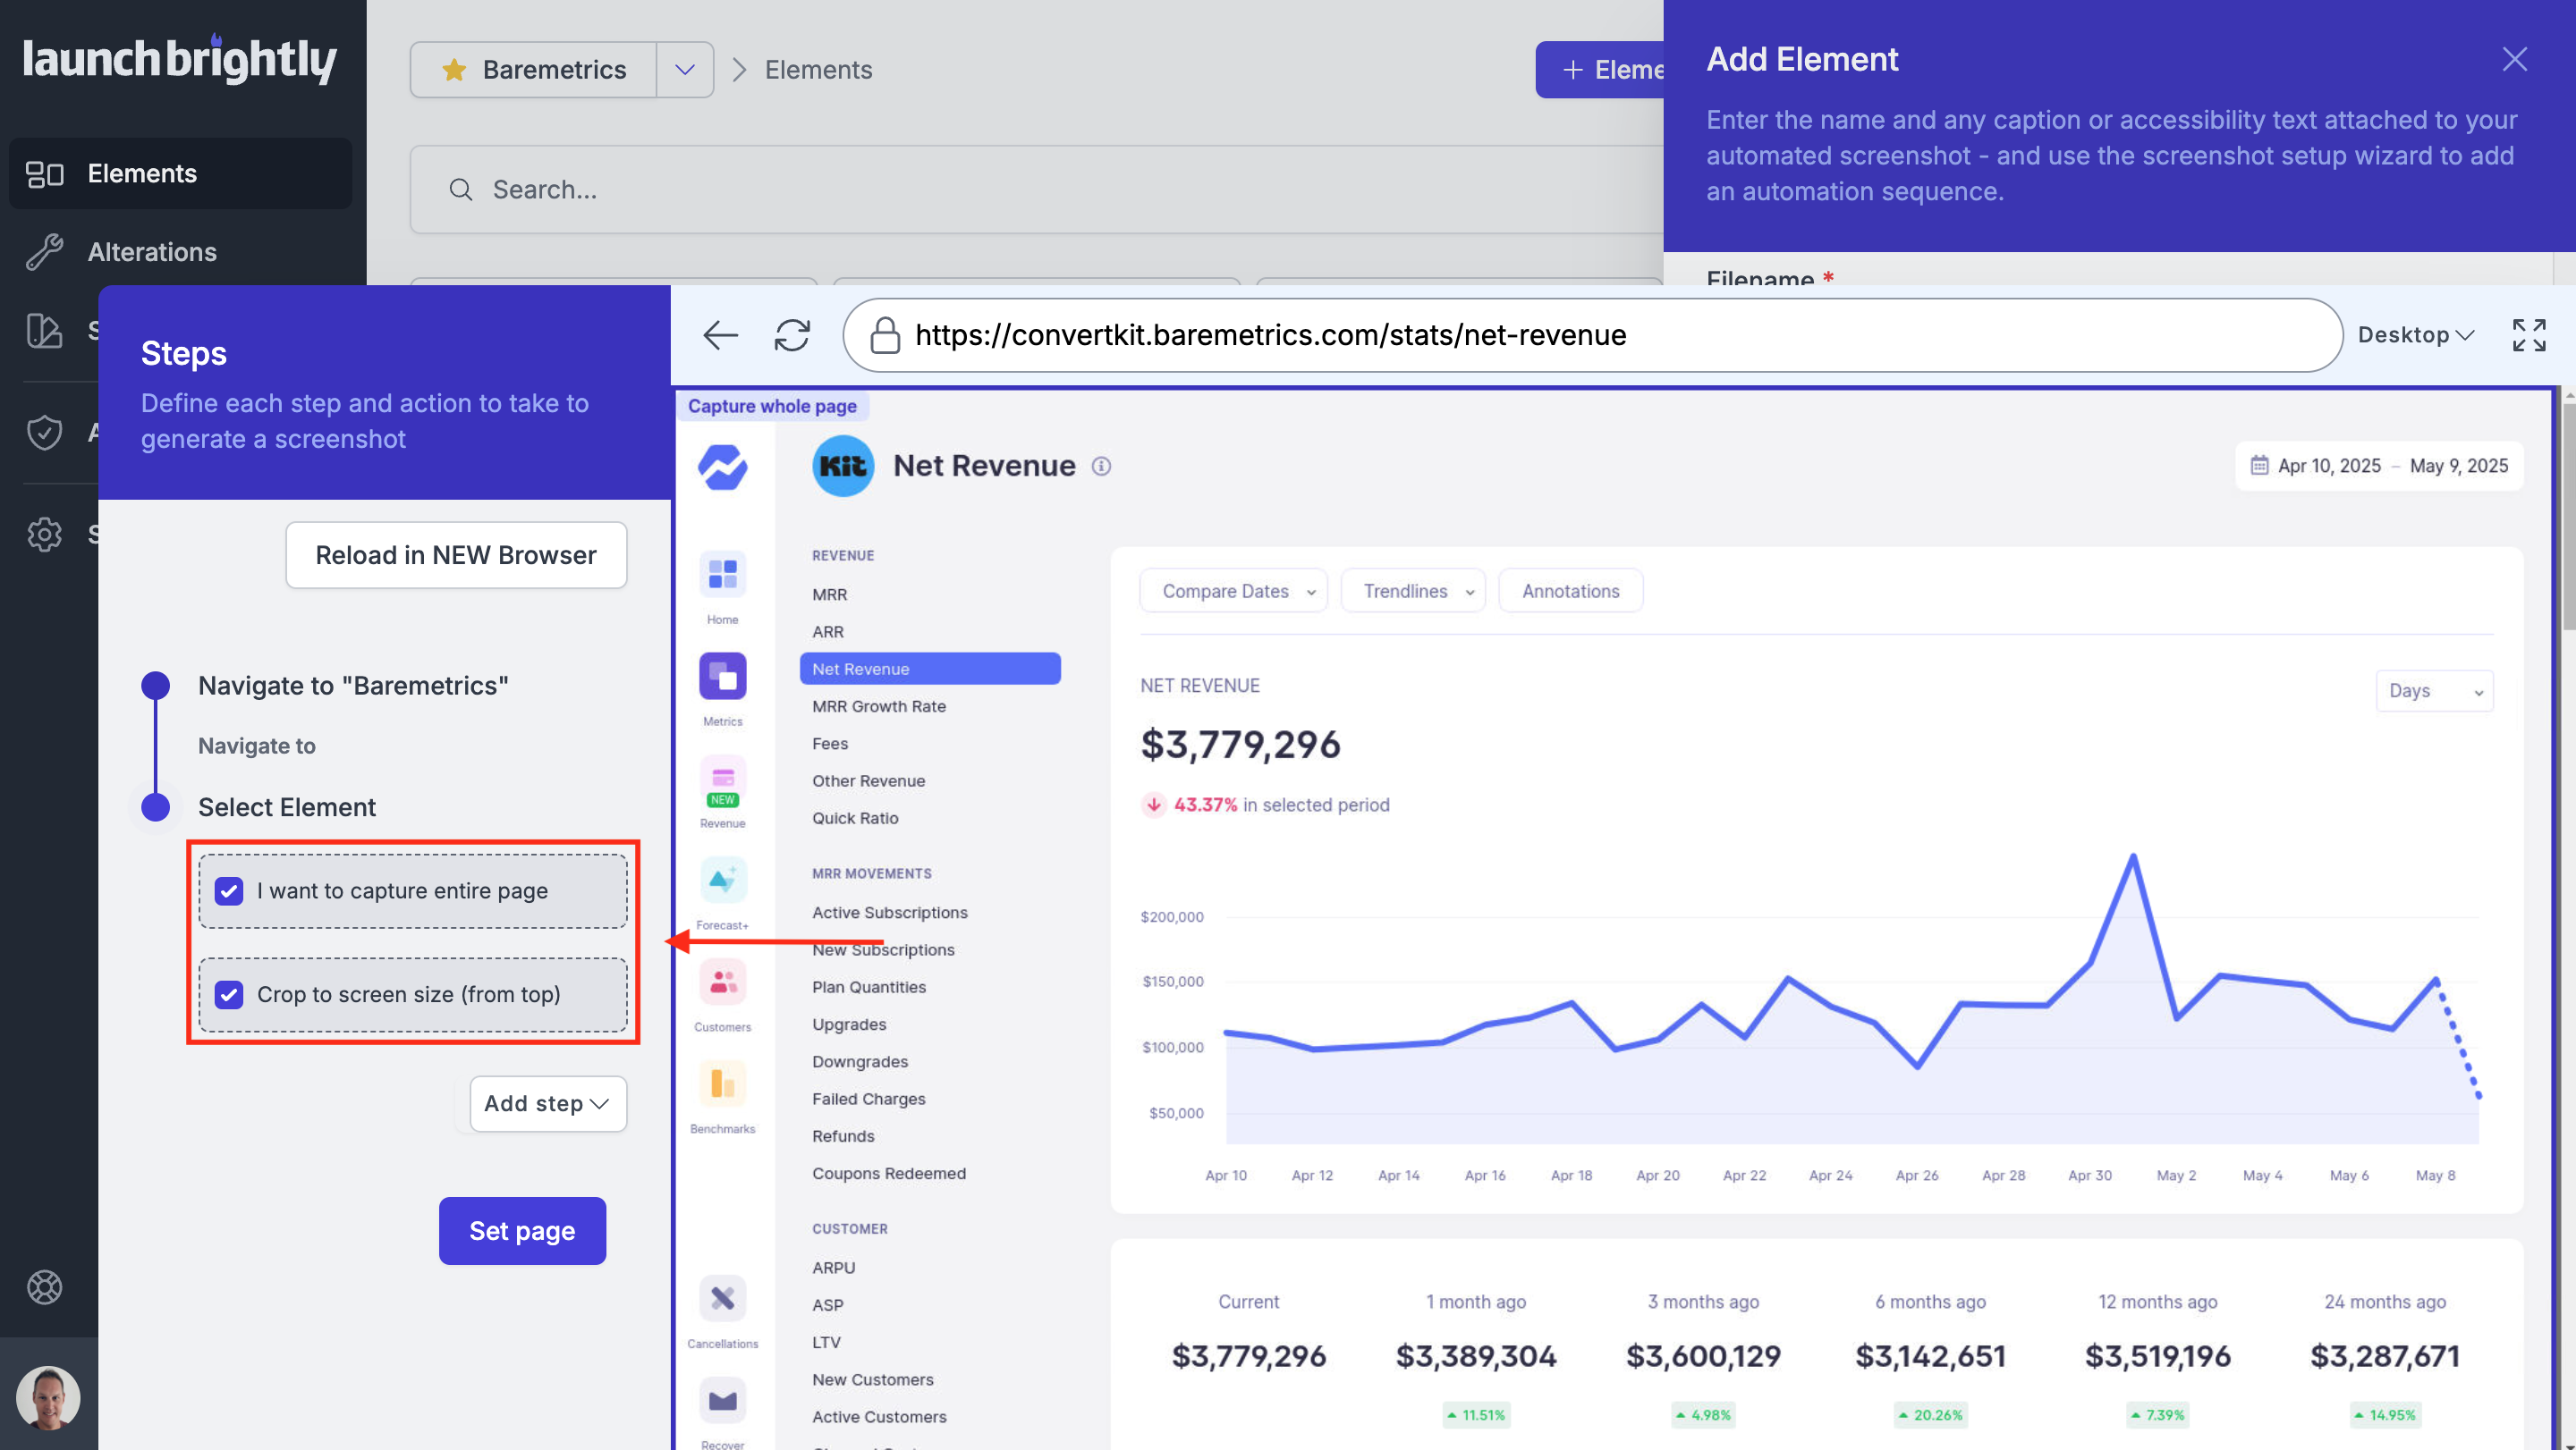The width and height of the screenshot is (2576, 1450).
Task: Click the URL address bar
Action: [1592, 336]
